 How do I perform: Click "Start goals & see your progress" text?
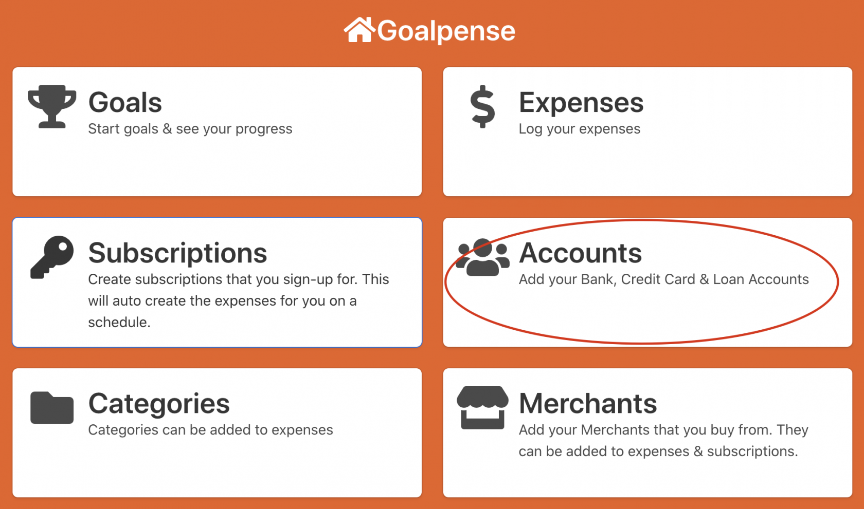(190, 129)
